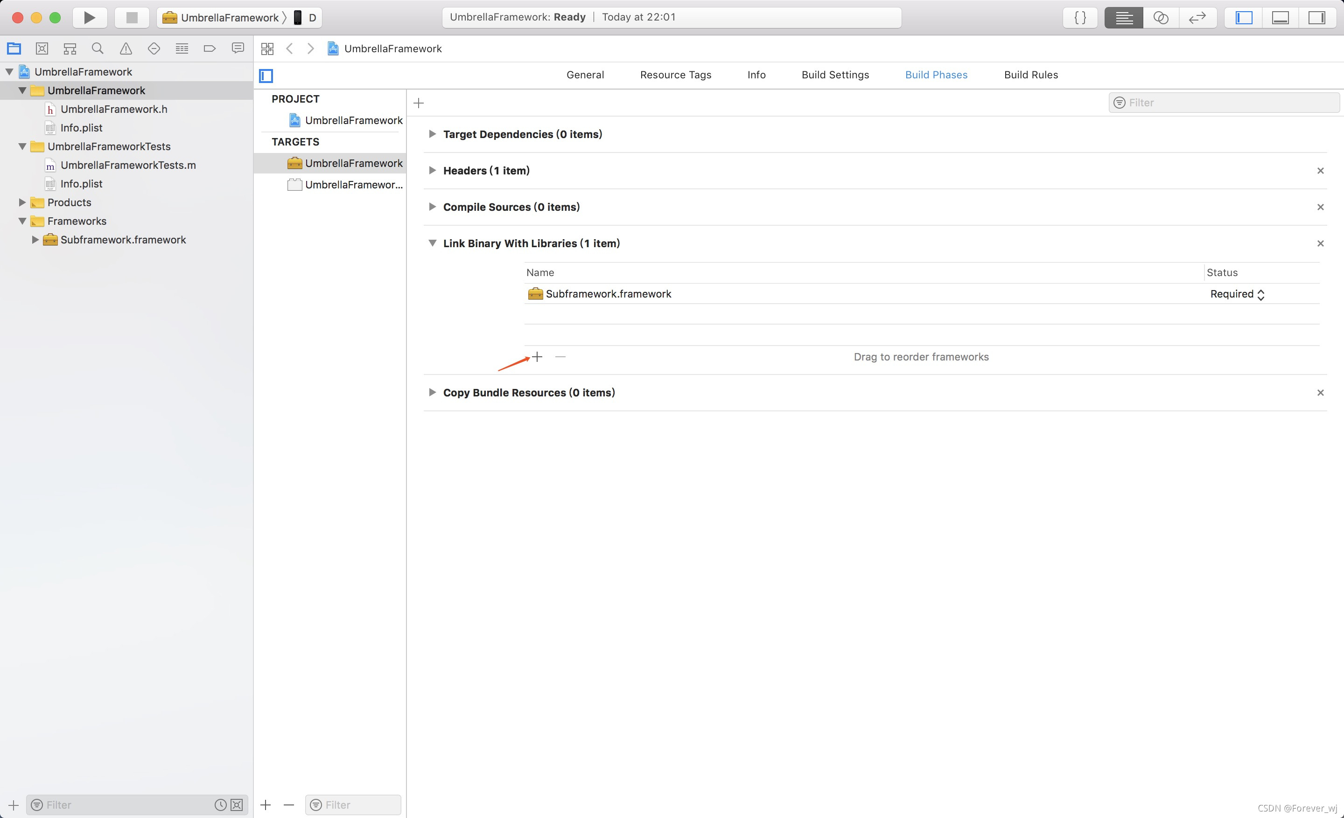The height and width of the screenshot is (818, 1344).
Task: Open the breakpoint navigator icon
Action: (x=210, y=49)
